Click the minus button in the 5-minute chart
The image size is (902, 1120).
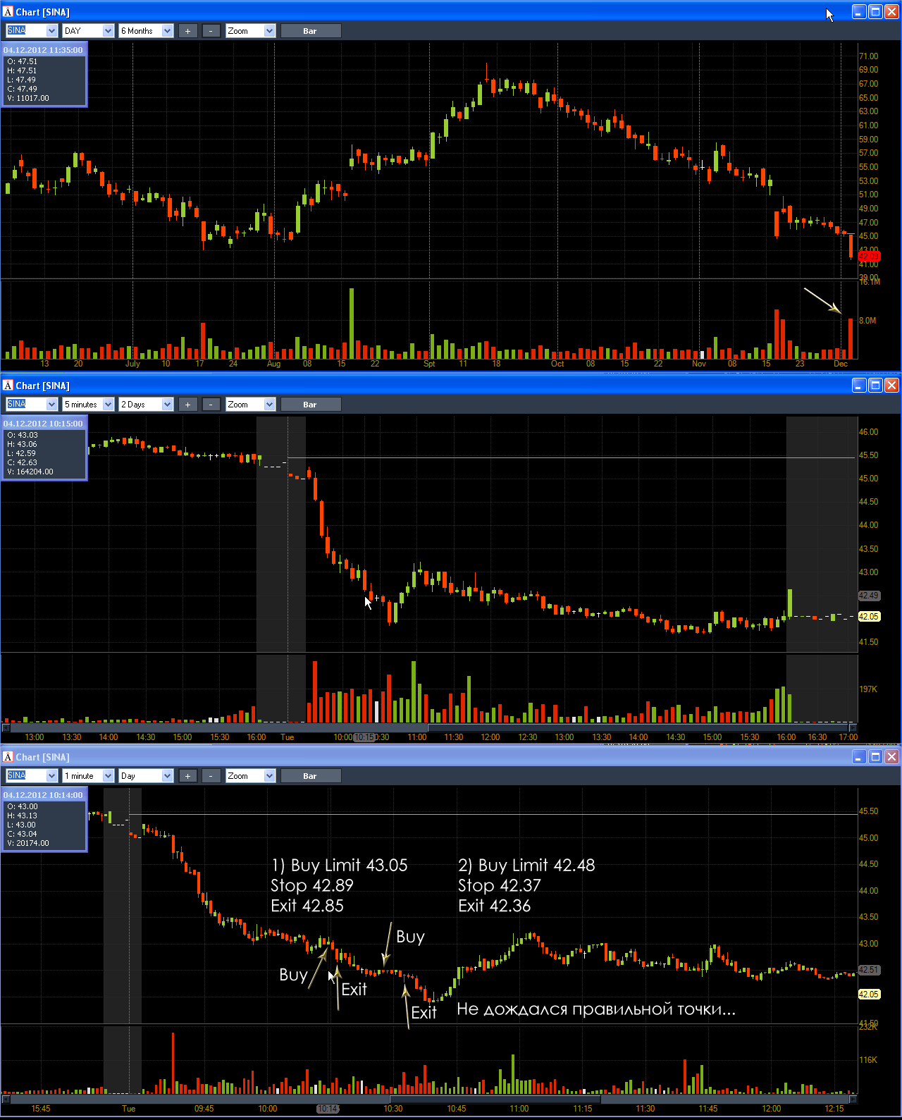point(211,405)
